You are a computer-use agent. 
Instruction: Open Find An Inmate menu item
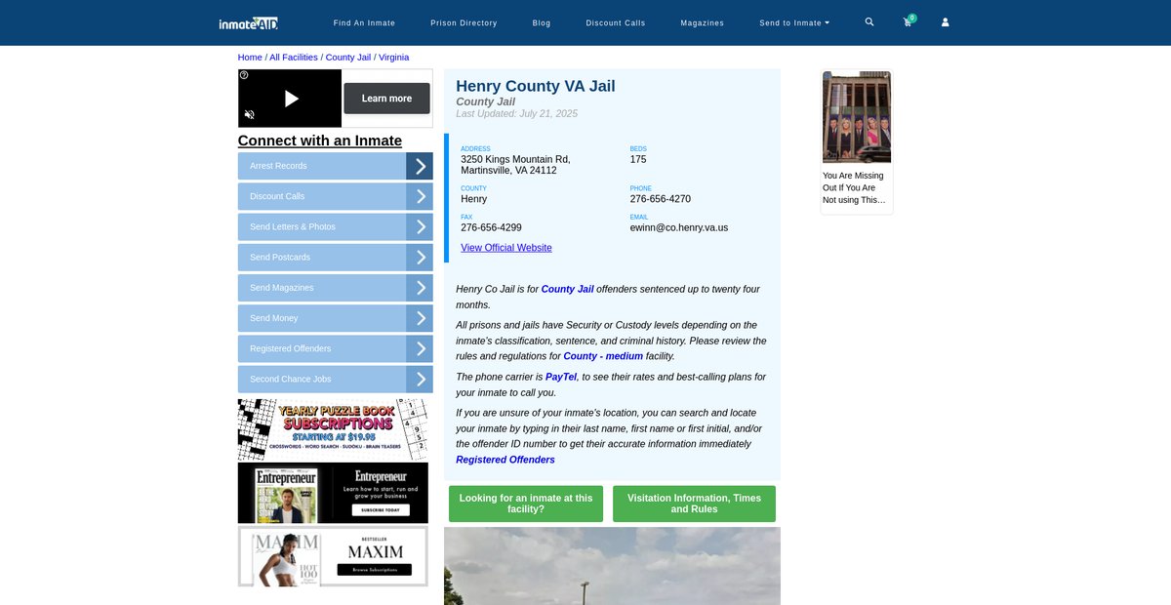coord(364,22)
